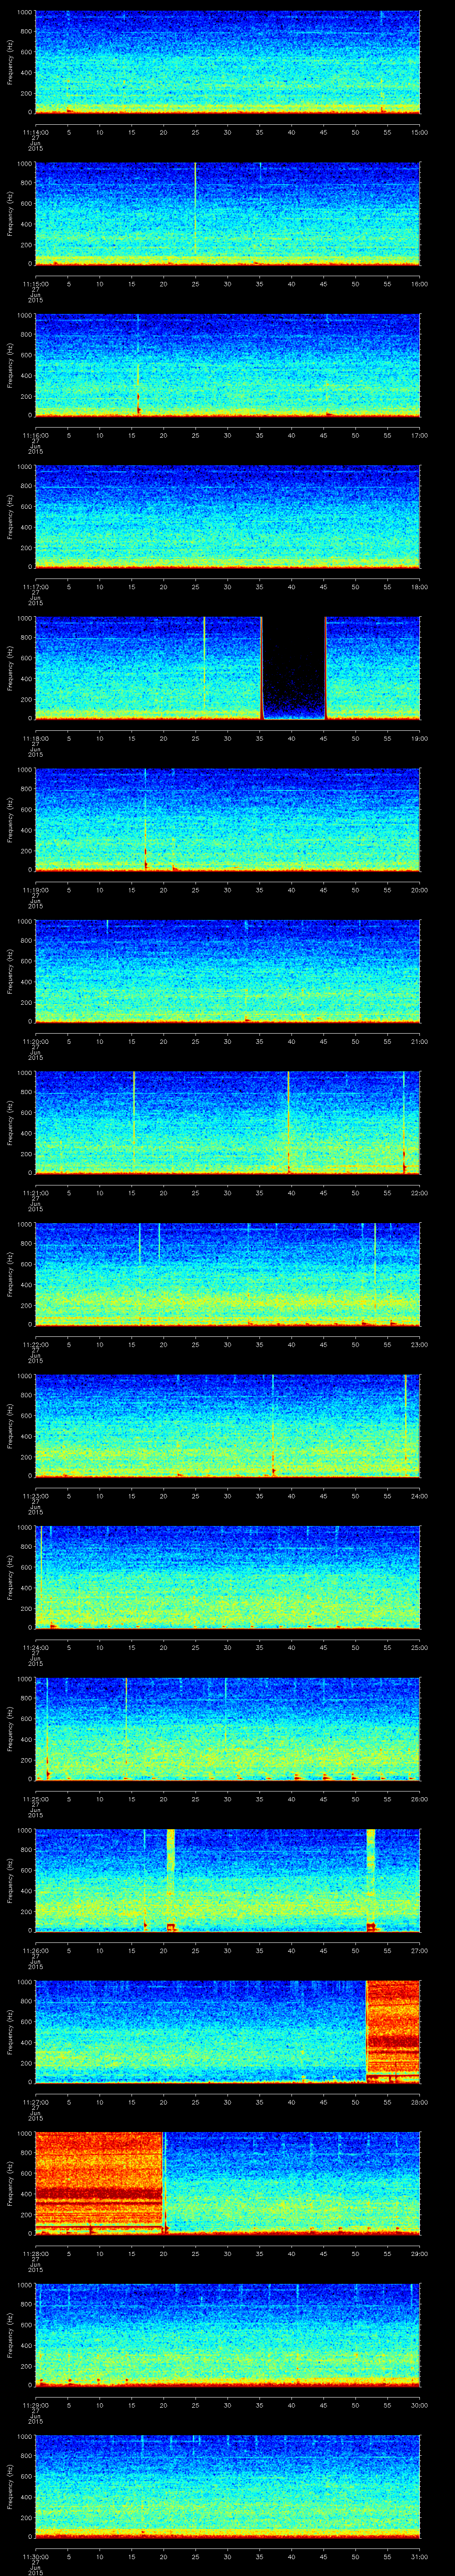Open the spectrogram panel starting at 11:16:00

pyautogui.click(x=228, y=365)
